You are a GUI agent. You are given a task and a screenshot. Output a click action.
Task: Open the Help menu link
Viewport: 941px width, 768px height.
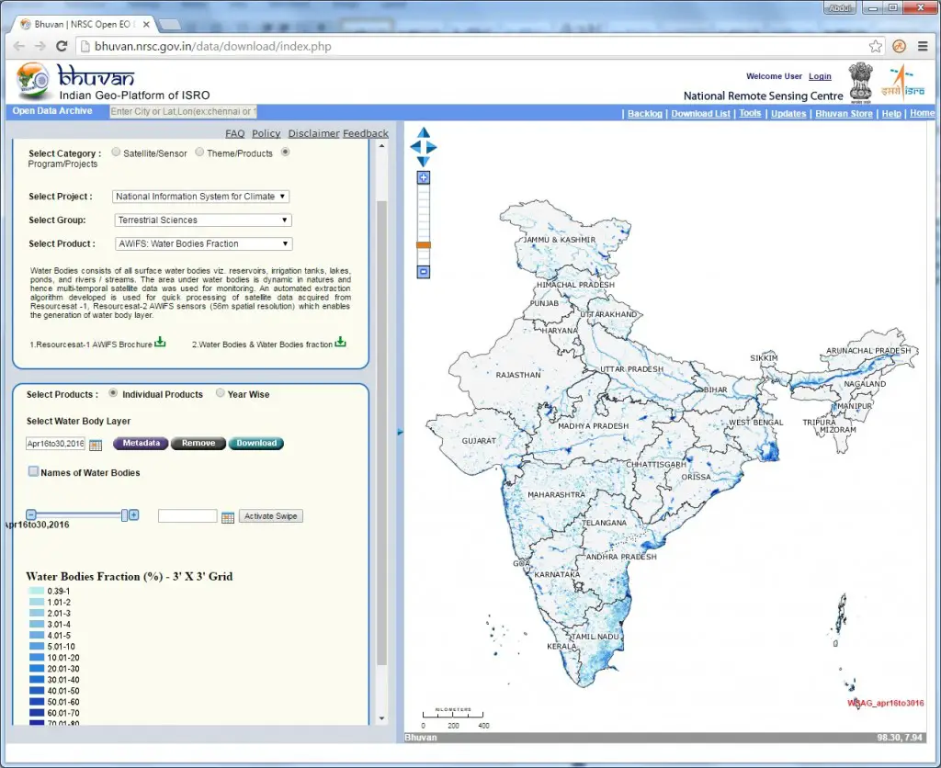pyautogui.click(x=891, y=113)
